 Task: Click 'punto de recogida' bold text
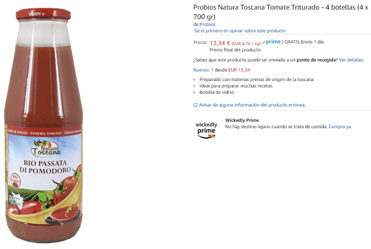coord(316,60)
